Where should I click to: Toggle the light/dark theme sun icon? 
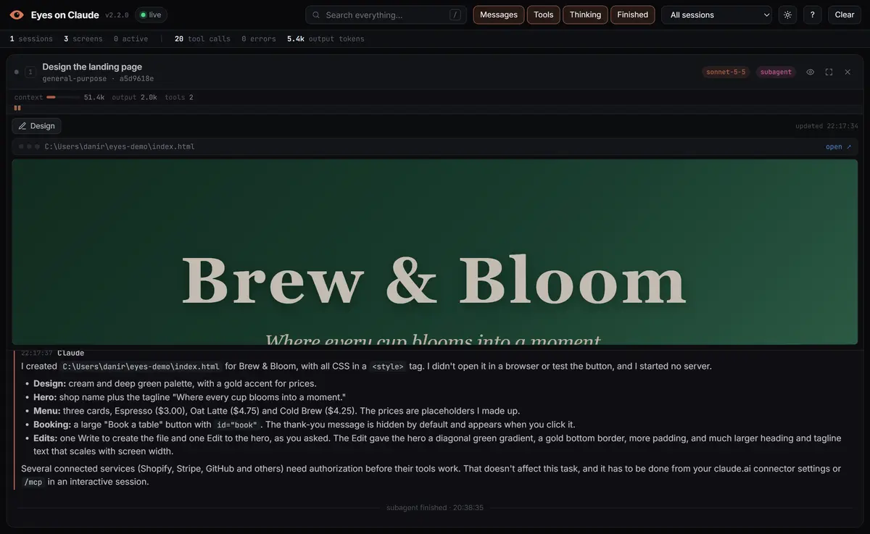[787, 14]
